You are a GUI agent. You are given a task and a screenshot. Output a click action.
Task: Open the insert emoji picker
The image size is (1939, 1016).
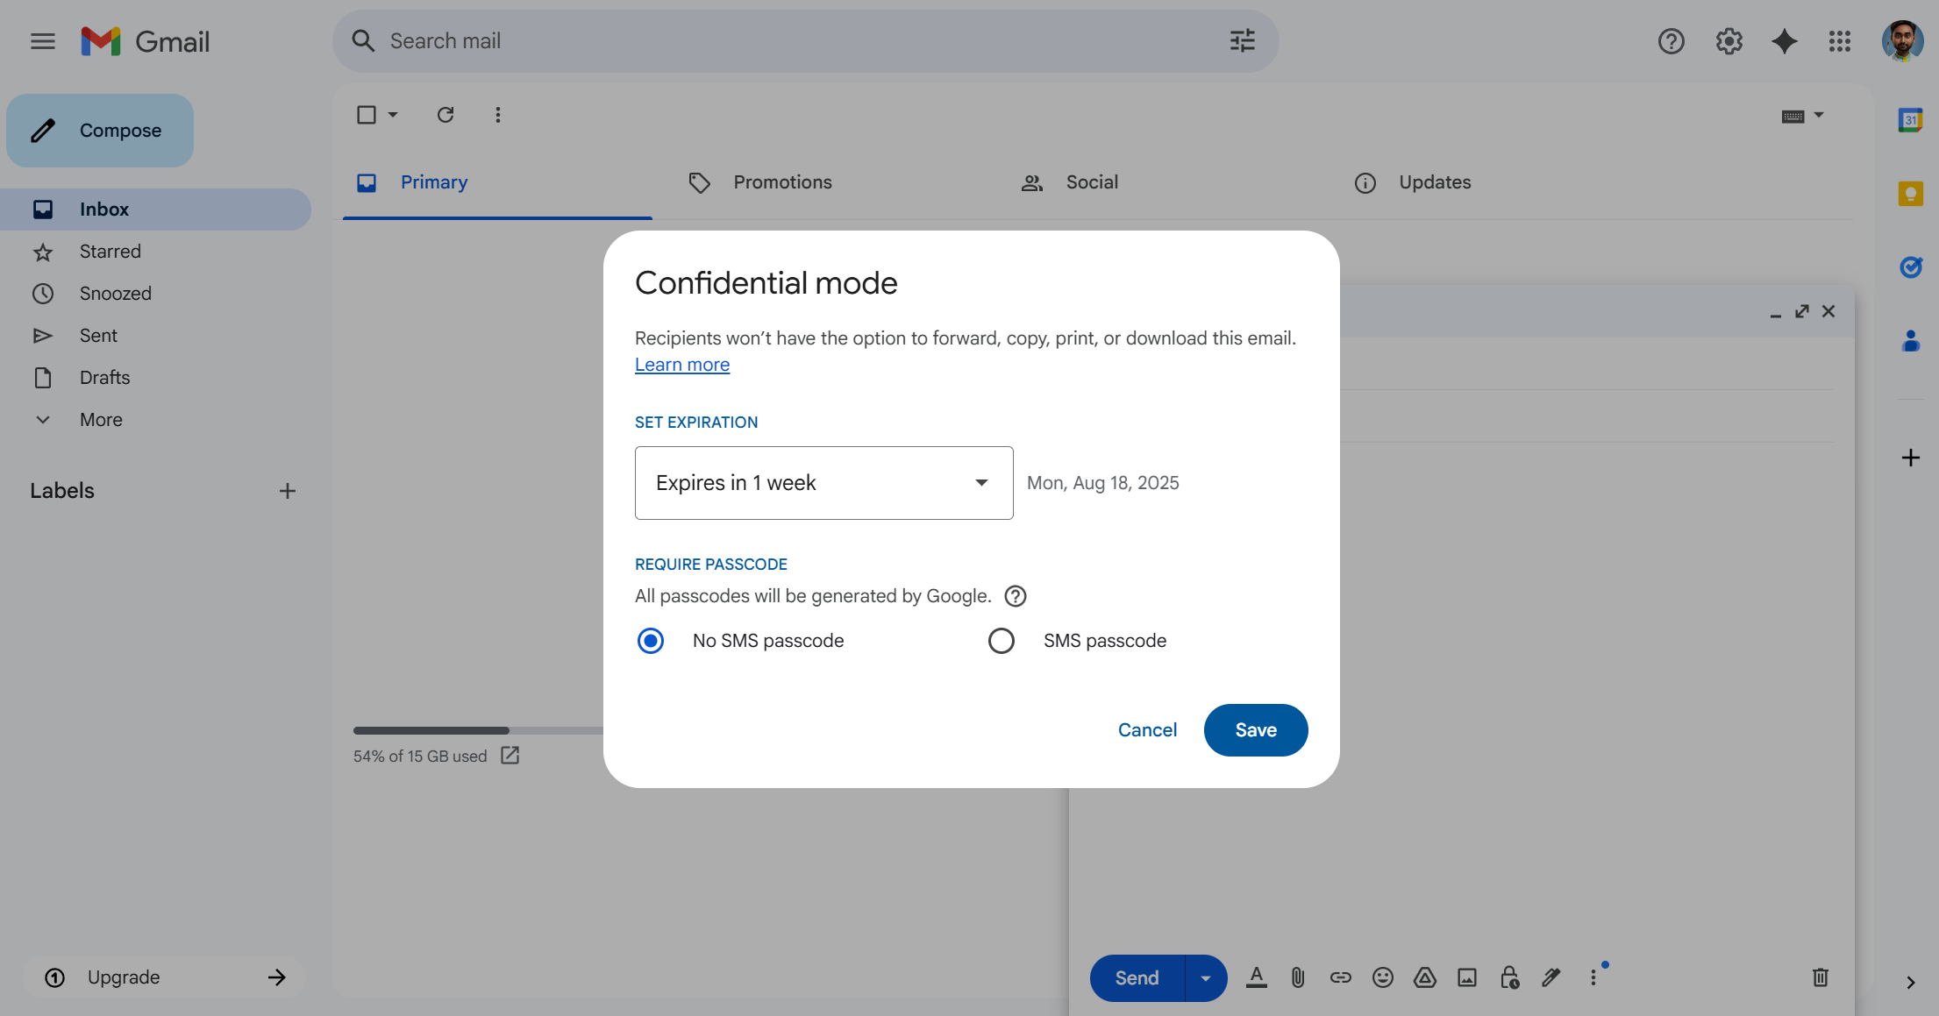[1382, 977]
